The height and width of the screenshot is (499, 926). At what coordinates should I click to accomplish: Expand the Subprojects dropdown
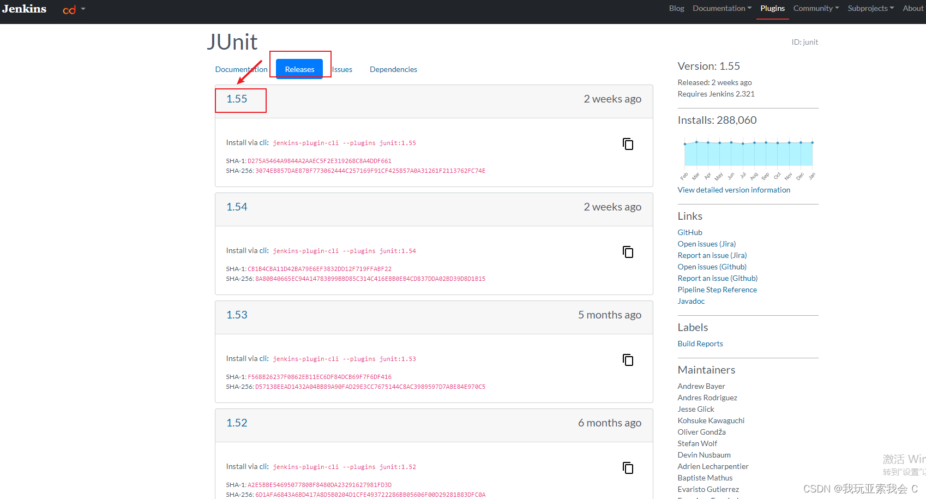[870, 8]
